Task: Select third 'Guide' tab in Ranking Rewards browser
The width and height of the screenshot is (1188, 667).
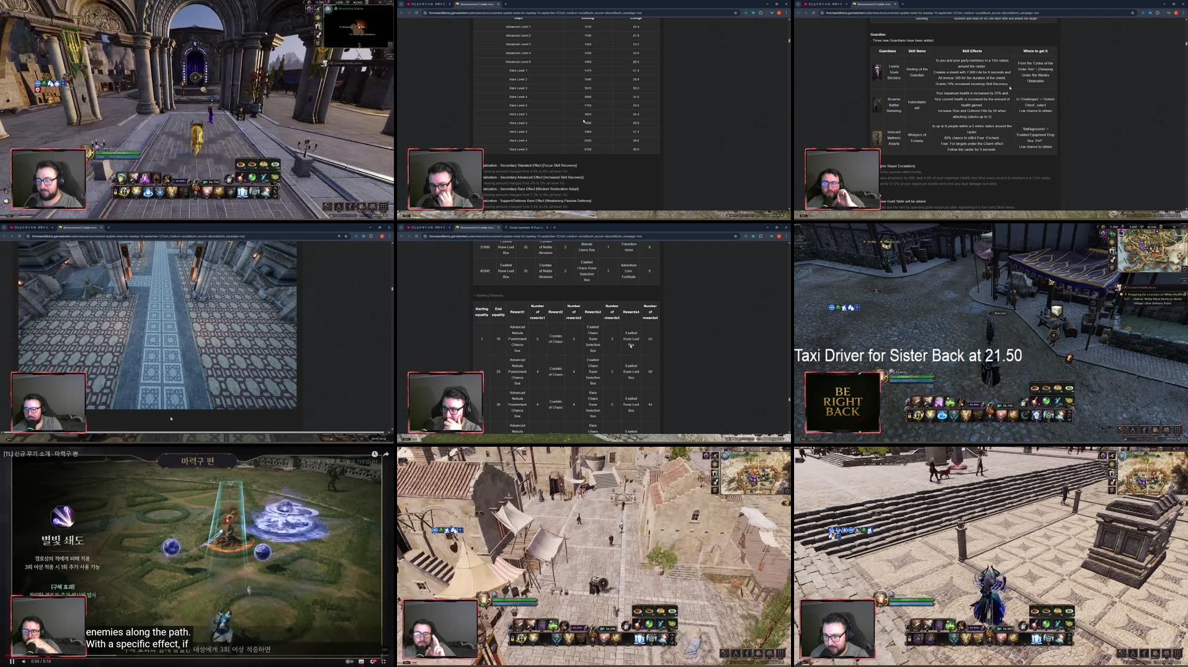Action: tap(526, 227)
